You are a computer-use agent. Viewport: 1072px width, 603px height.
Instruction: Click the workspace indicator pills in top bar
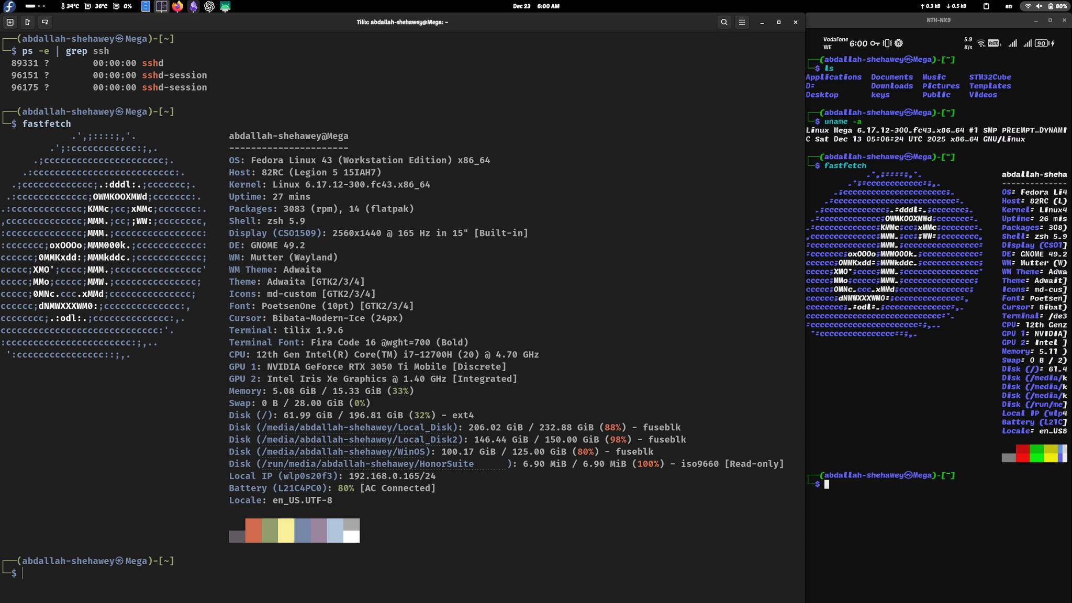point(35,6)
